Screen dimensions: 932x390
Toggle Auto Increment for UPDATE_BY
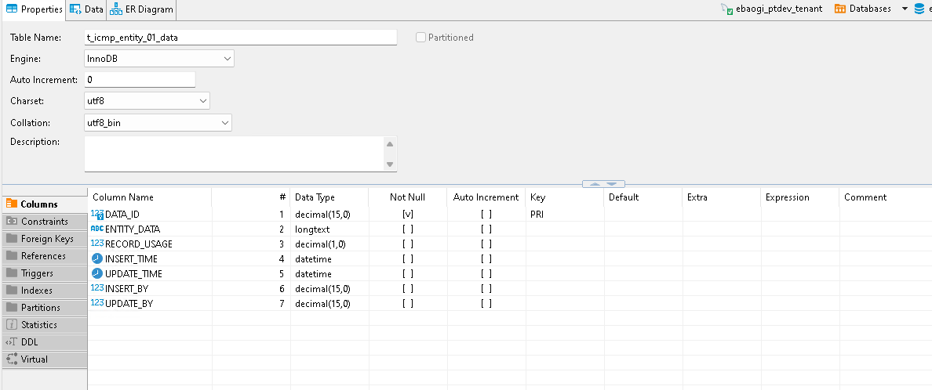tap(486, 303)
